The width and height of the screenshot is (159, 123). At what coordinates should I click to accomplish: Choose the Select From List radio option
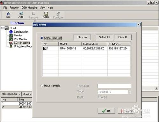[x=42, y=38]
